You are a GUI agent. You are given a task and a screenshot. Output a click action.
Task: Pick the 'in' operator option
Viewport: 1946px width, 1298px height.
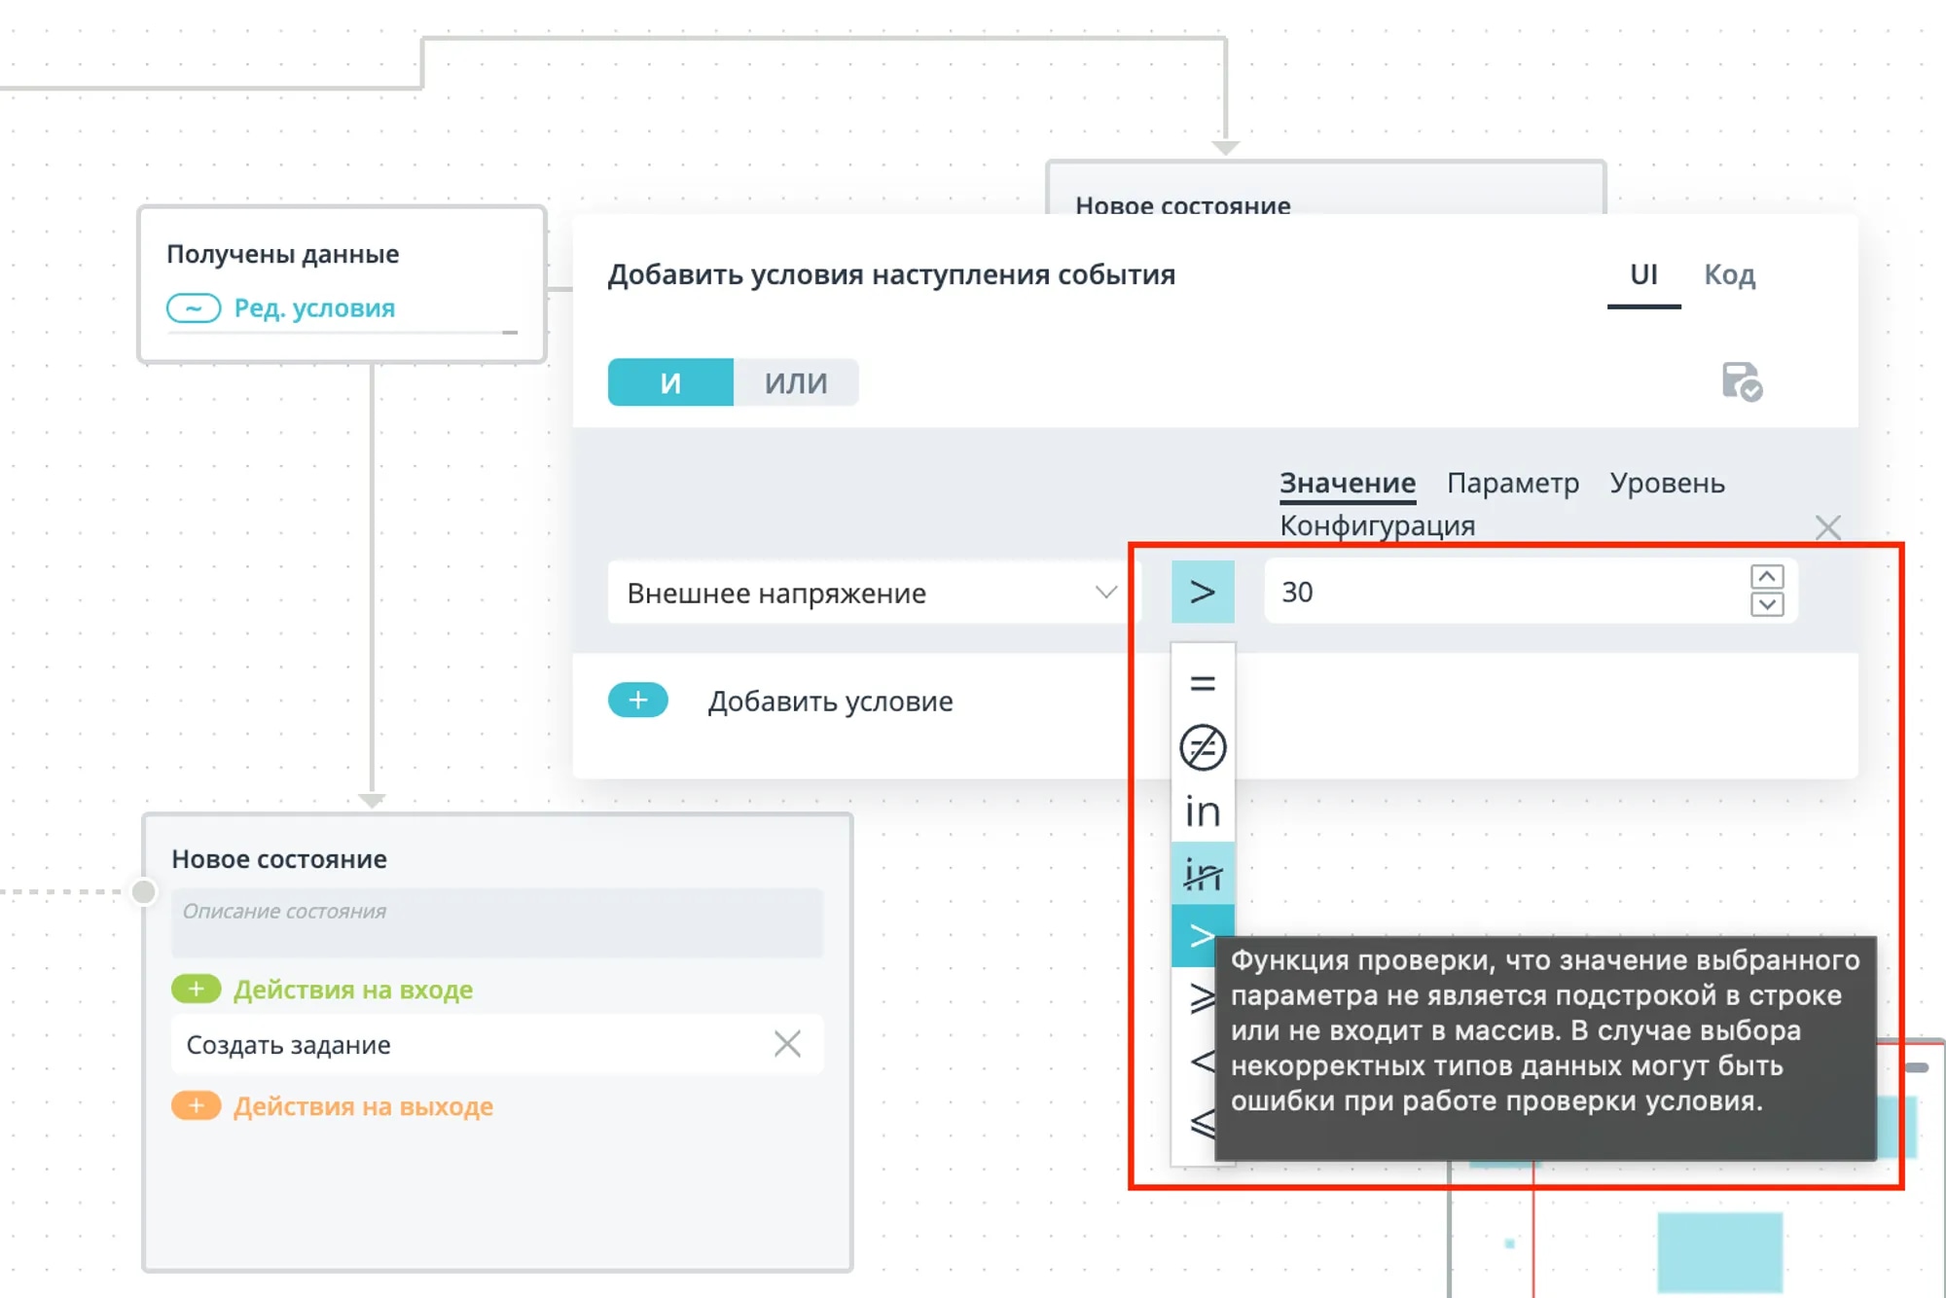click(x=1203, y=811)
